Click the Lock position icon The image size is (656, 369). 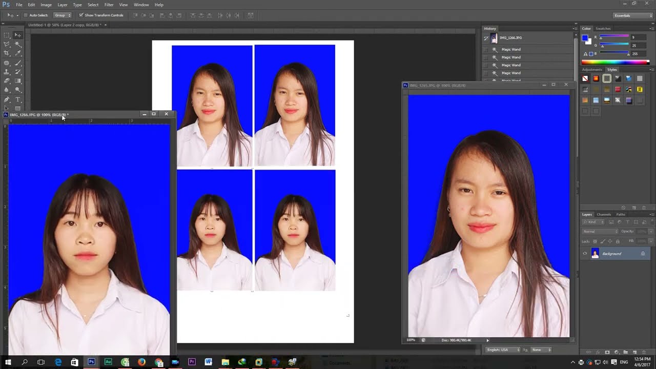coord(610,241)
